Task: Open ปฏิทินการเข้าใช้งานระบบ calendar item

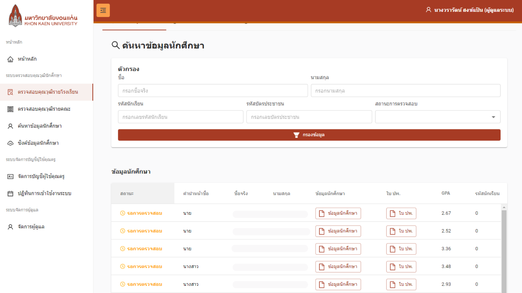Action: 44,193
